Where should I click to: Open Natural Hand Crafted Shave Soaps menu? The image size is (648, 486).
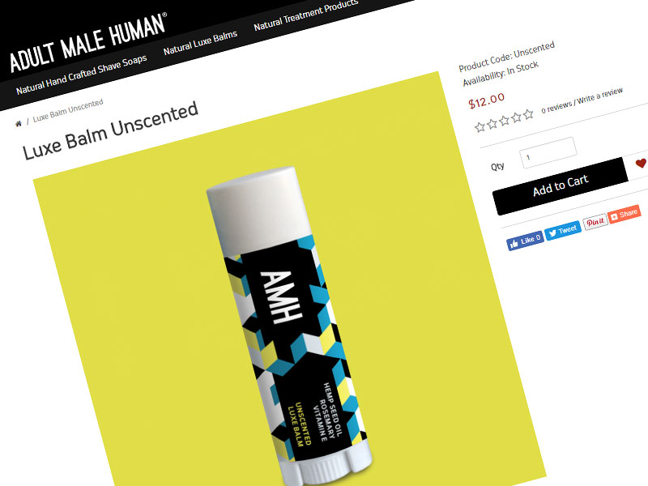pyautogui.click(x=82, y=74)
